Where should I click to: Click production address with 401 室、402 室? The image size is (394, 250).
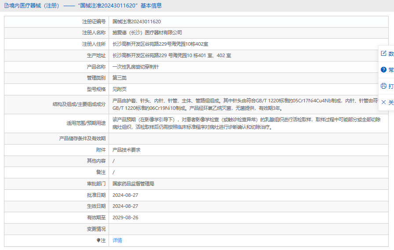[172, 55]
